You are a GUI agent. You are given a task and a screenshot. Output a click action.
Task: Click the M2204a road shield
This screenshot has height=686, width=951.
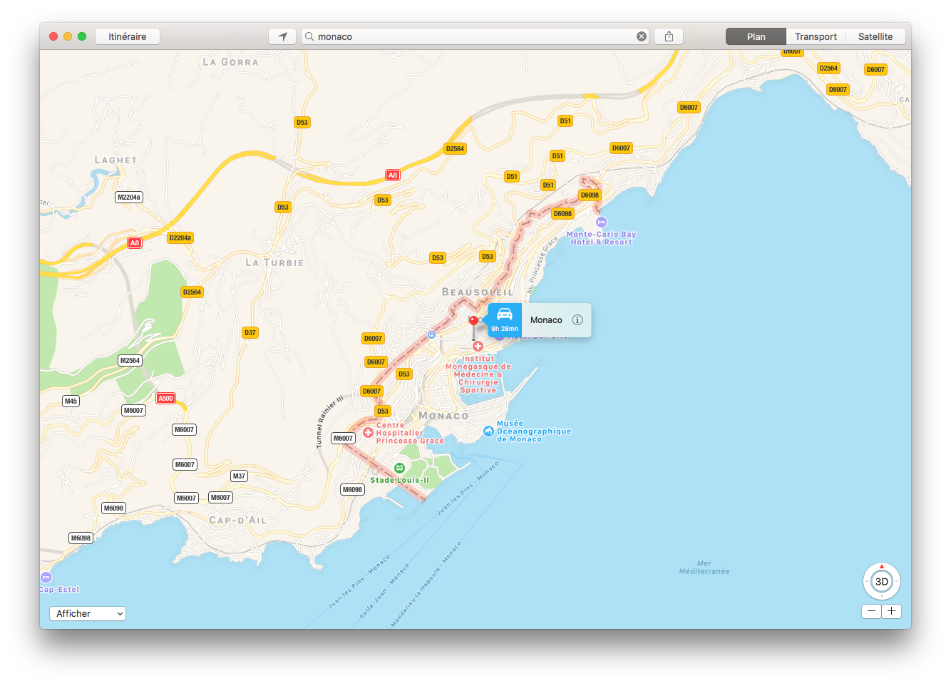pos(129,197)
